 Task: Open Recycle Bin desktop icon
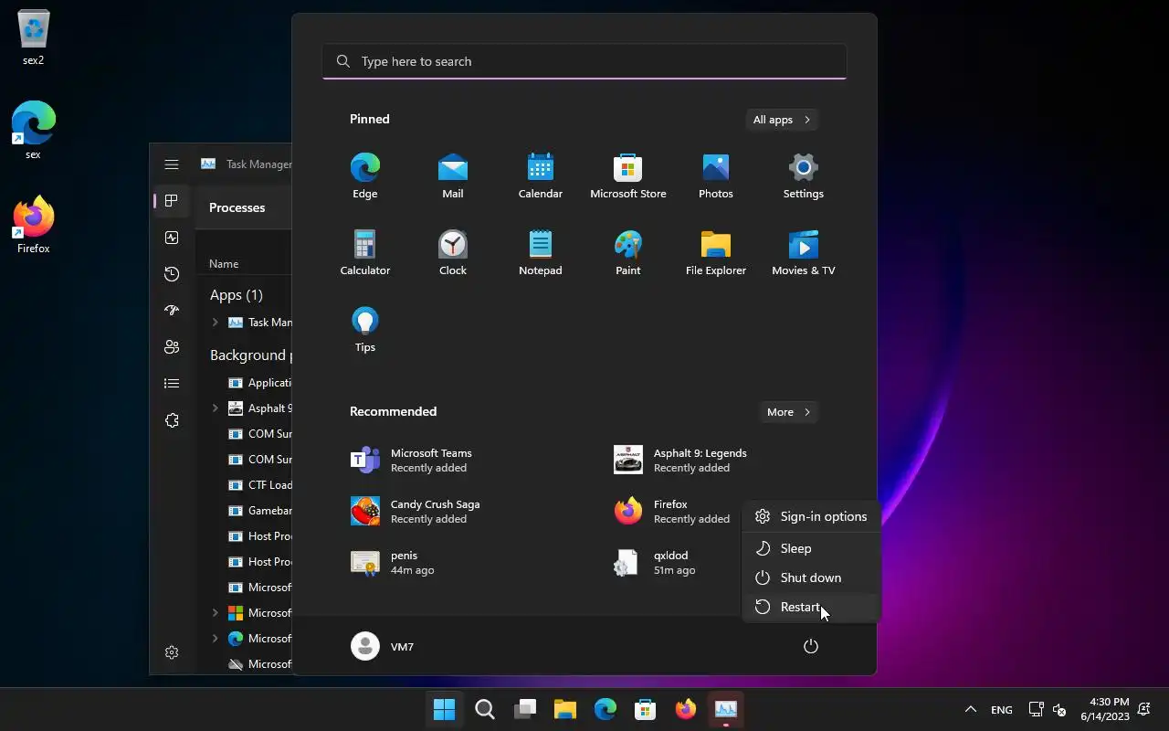[x=33, y=37]
